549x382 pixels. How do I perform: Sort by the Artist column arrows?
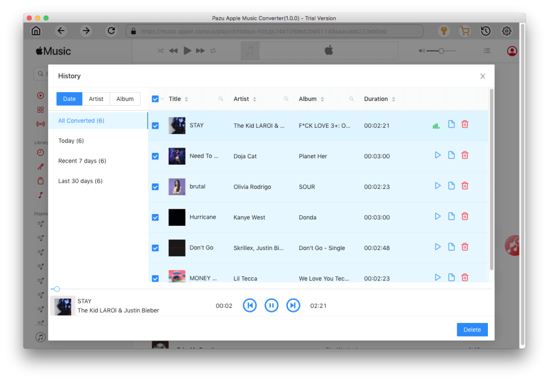click(x=255, y=99)
